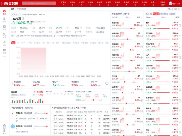
Task: Like the comment dated 2025-02-16 10:18
Action: tap(47, 126)
